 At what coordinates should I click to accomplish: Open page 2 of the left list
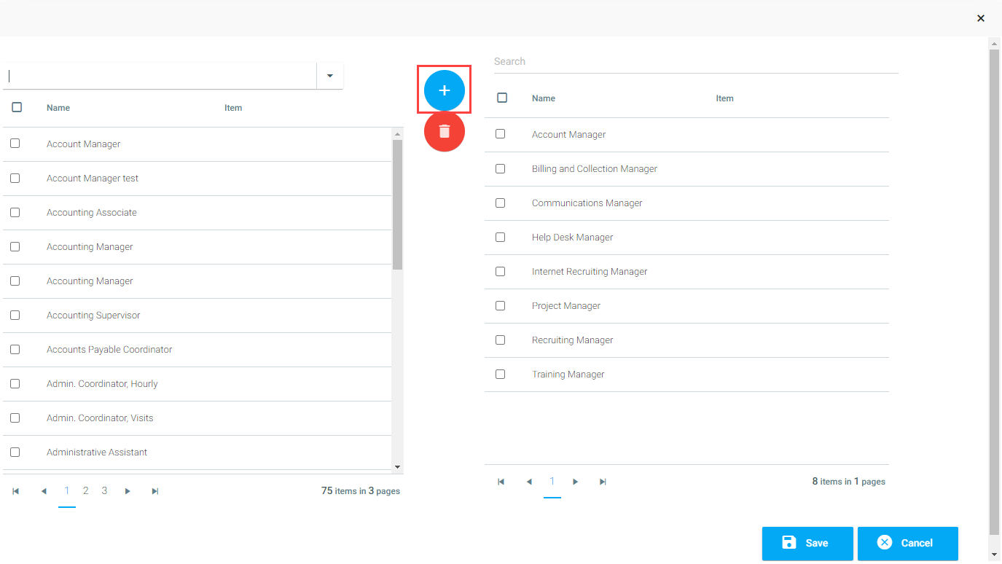85,491
